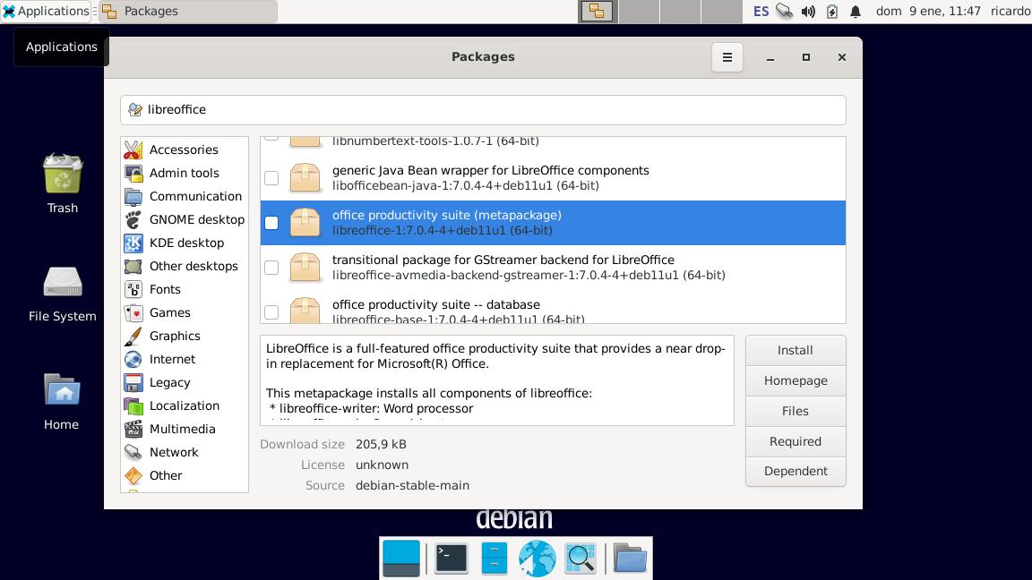Click the battery power tray icon
The width and height of the screenshot is (1032, 580).
(832, 11)
